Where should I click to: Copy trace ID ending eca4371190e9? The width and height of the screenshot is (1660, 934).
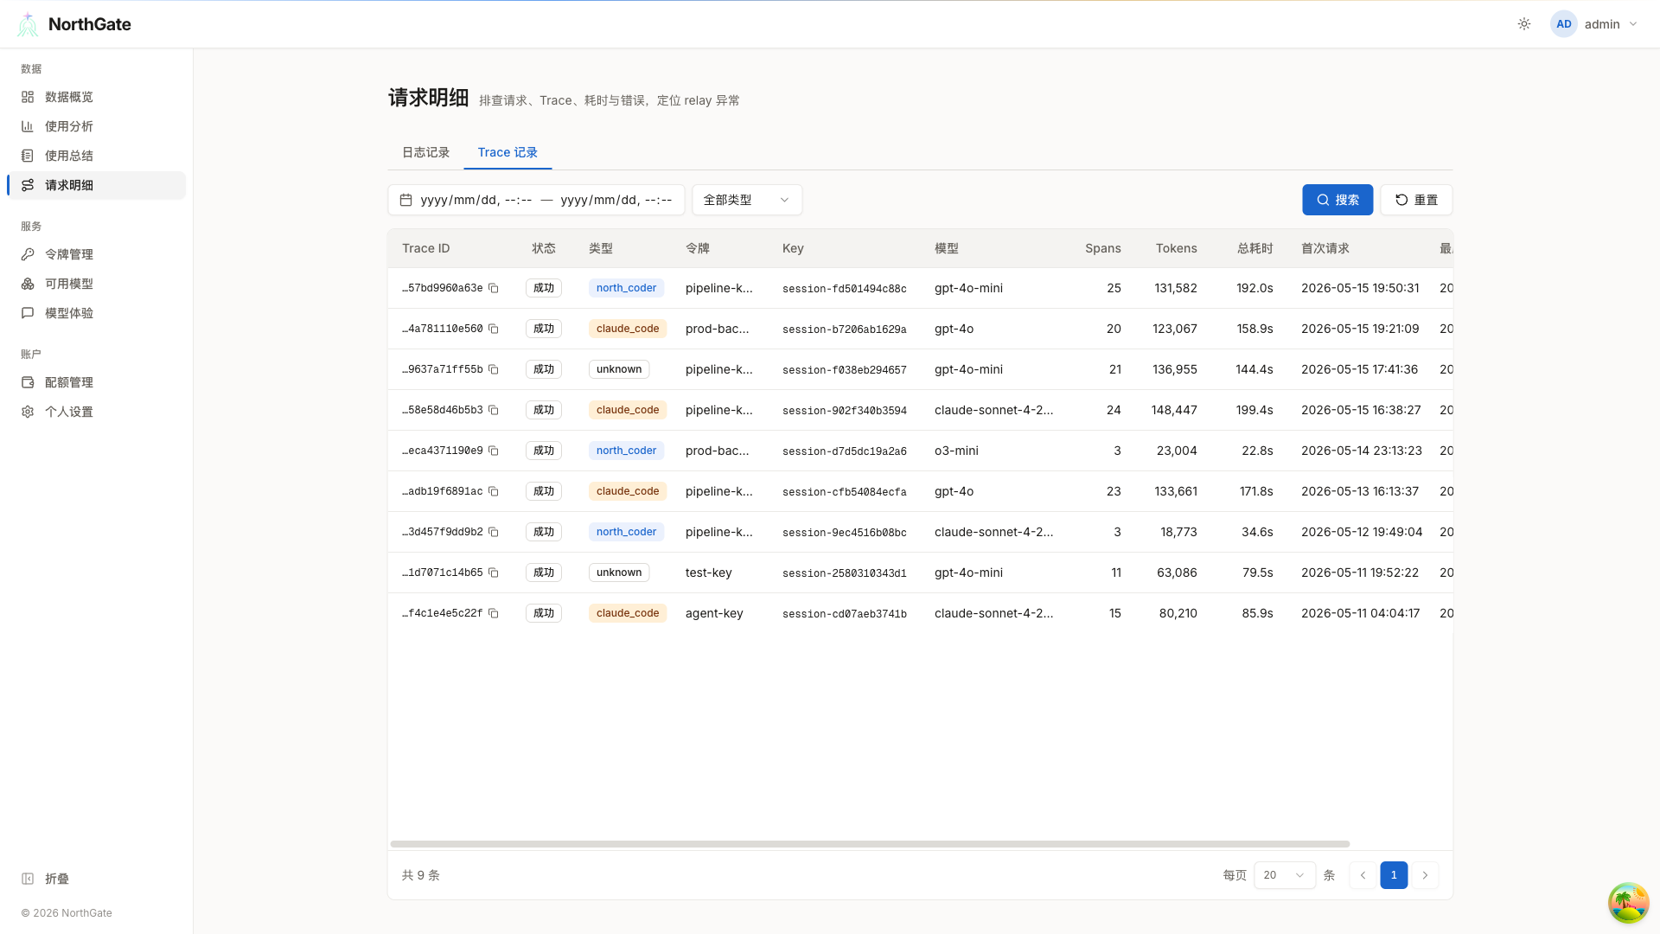click(x=494, y=451)
